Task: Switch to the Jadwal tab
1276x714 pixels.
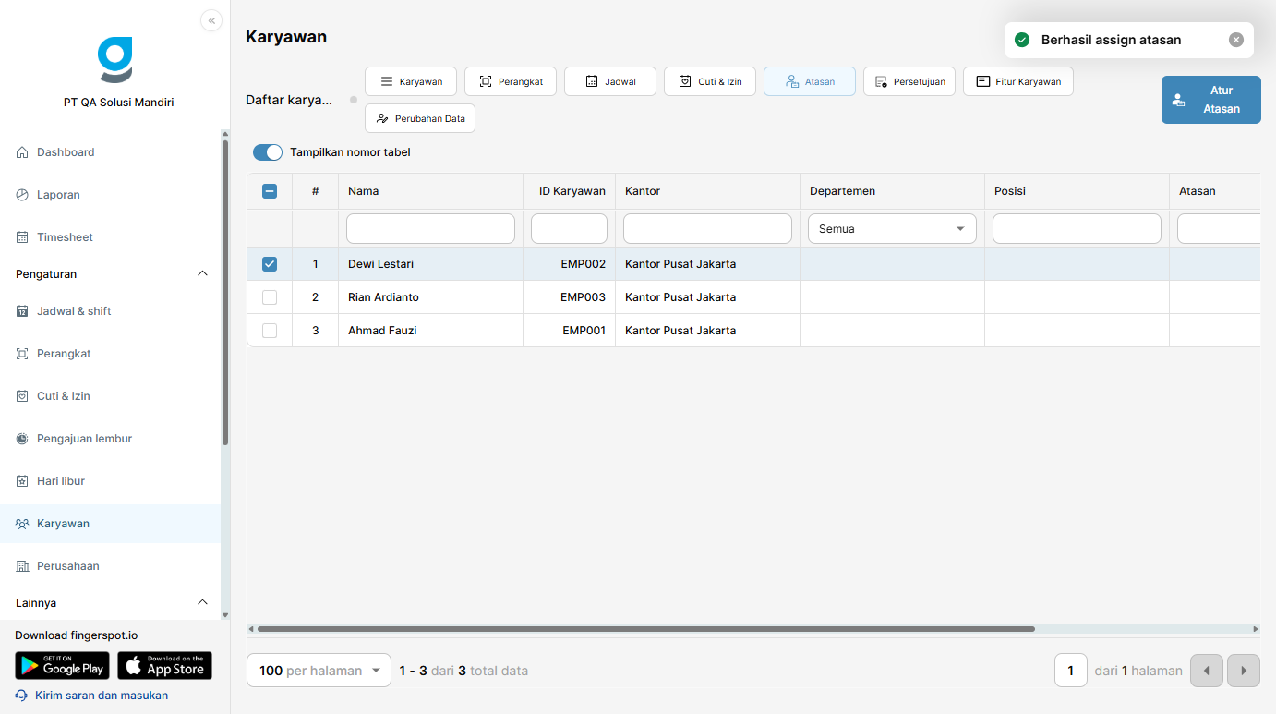Action: 610,81
